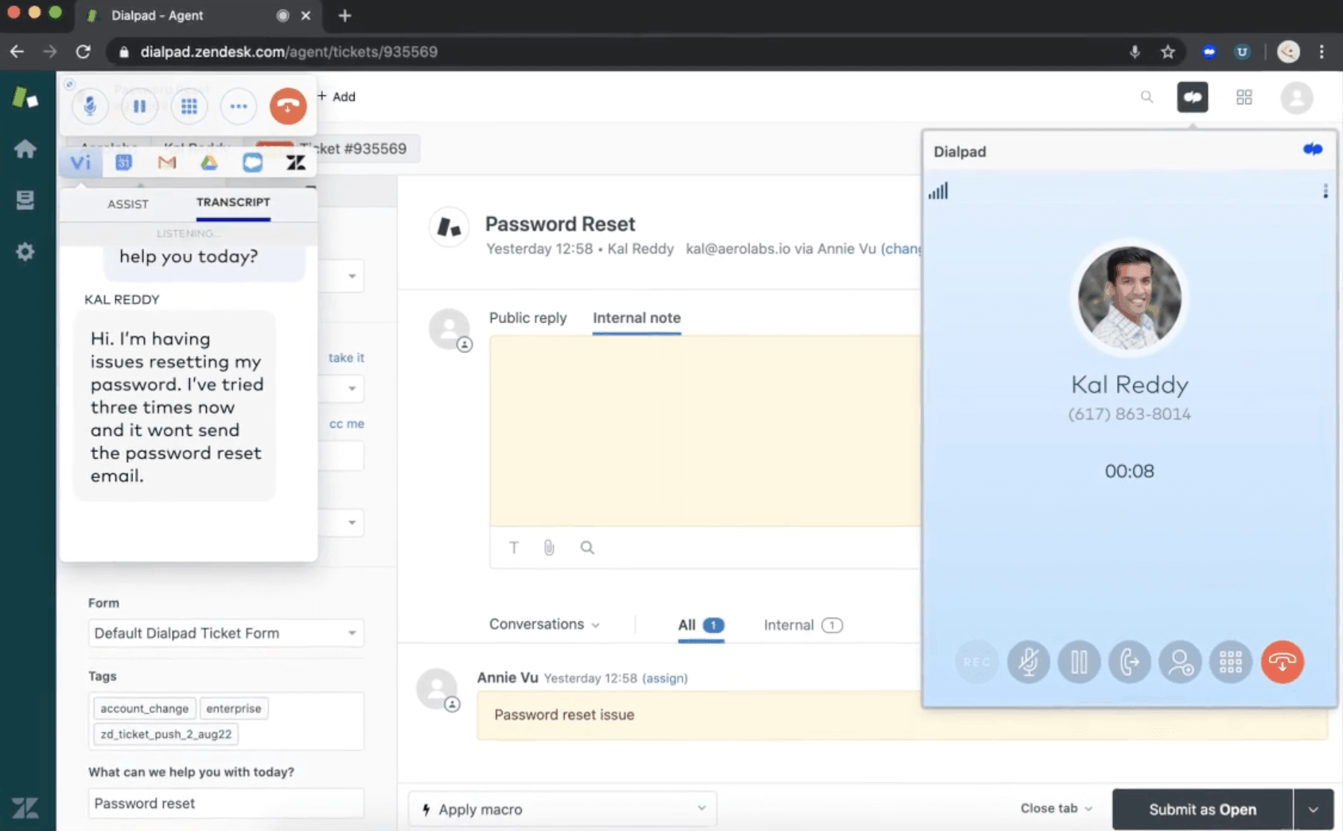The height and width of the screenshot is (831, 1343).
Task: Attach a file with paperclip icon
Action: [549, 547]
